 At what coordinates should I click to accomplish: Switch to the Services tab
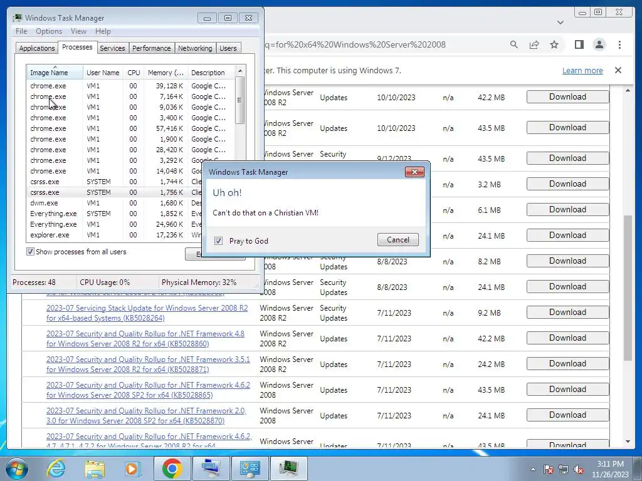(112, 48)
